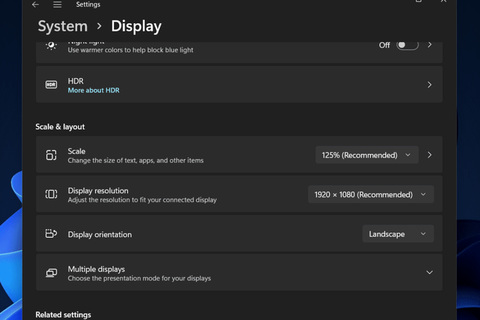The image size is (480, 320).
Task: Open the More about HDR link
Action: tap(94, 90)
